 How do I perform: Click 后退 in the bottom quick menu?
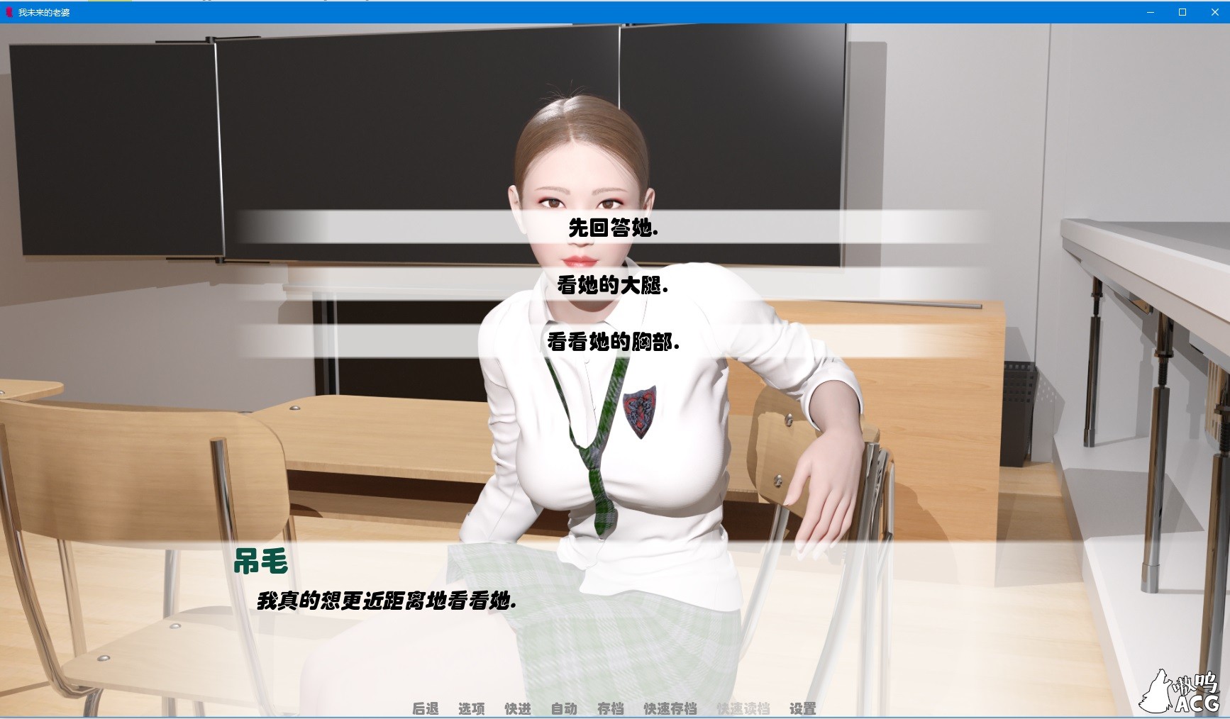point(426,708)
